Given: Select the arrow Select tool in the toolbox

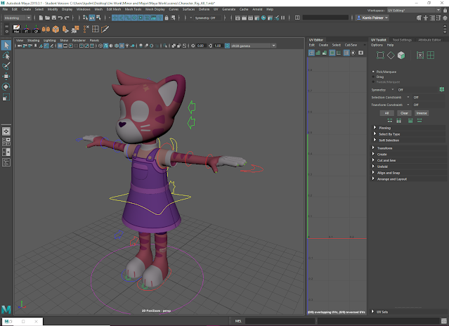Looking at the screenshot, I should pos(6,45).
